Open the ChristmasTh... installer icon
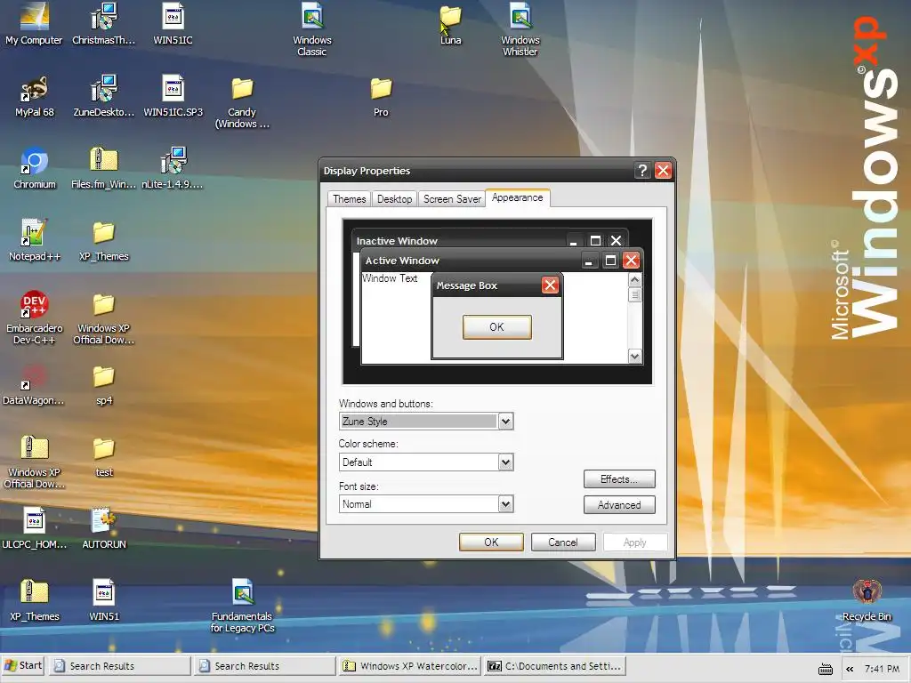 (103, 24)
